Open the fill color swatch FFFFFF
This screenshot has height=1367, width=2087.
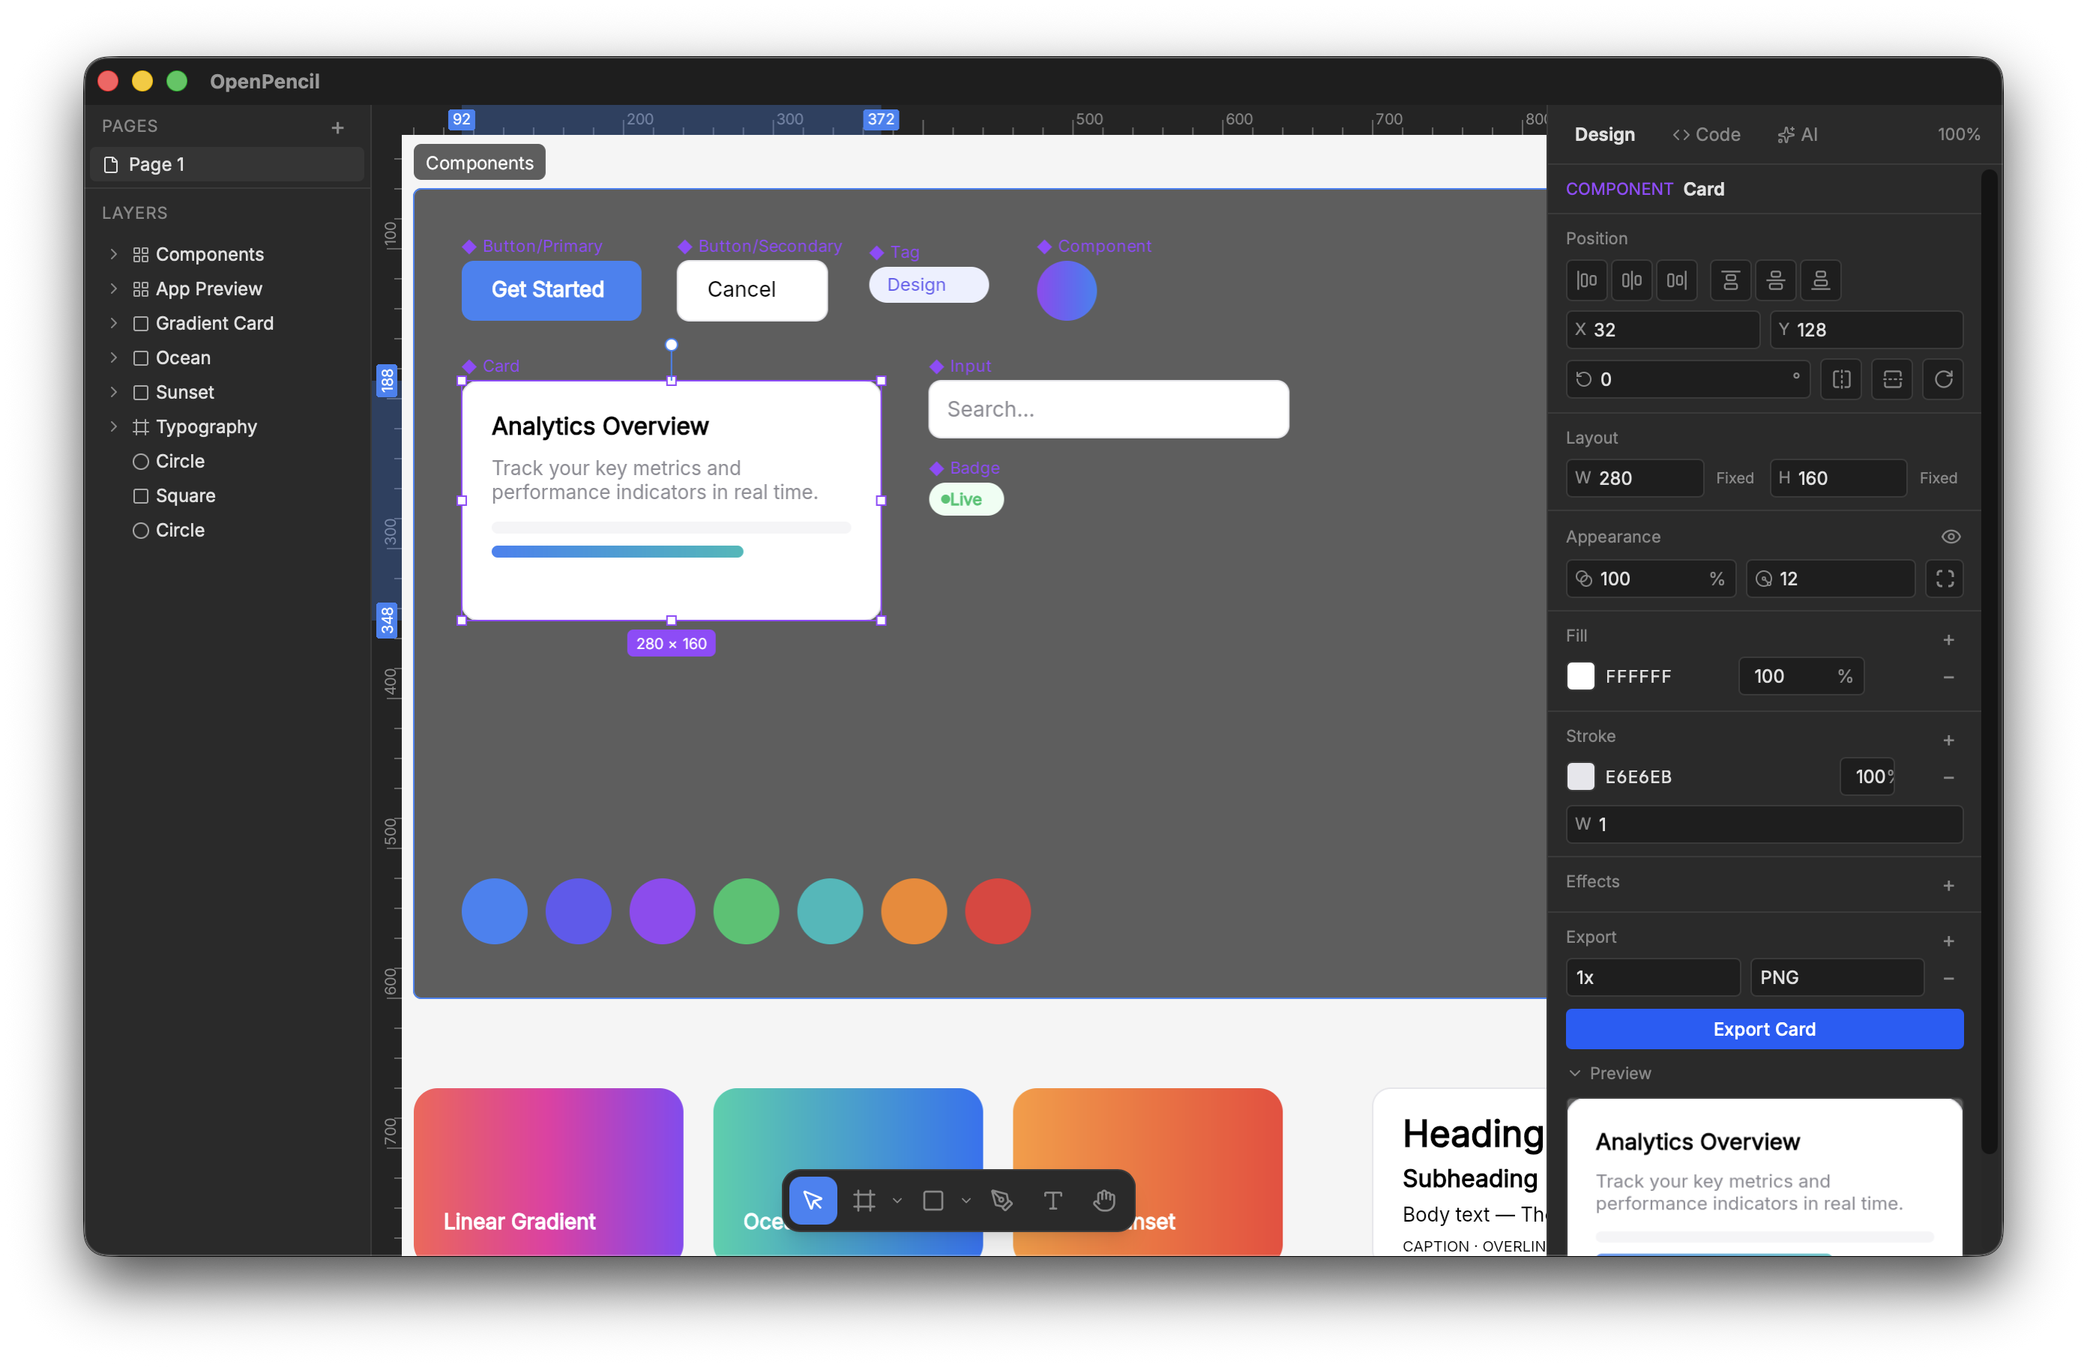click(1580, 676)
